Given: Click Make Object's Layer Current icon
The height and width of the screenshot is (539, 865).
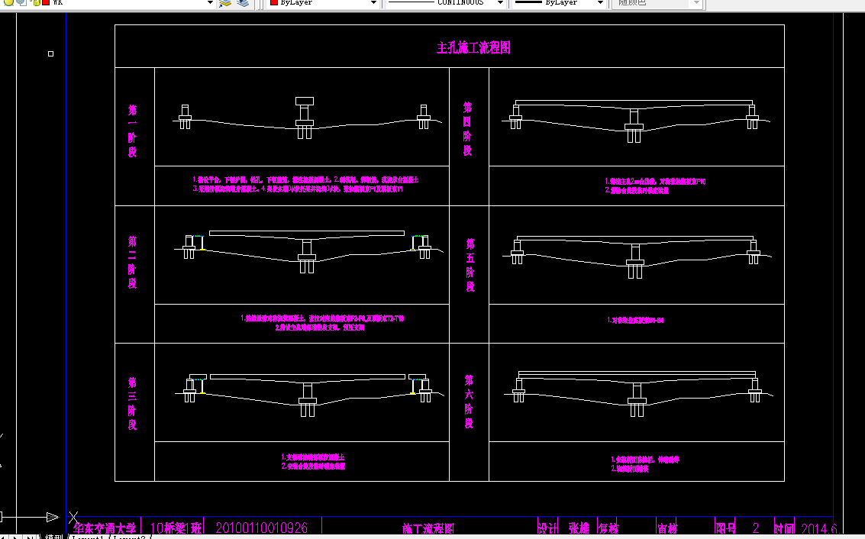Looking at the screenshot, I should [225, 3].
